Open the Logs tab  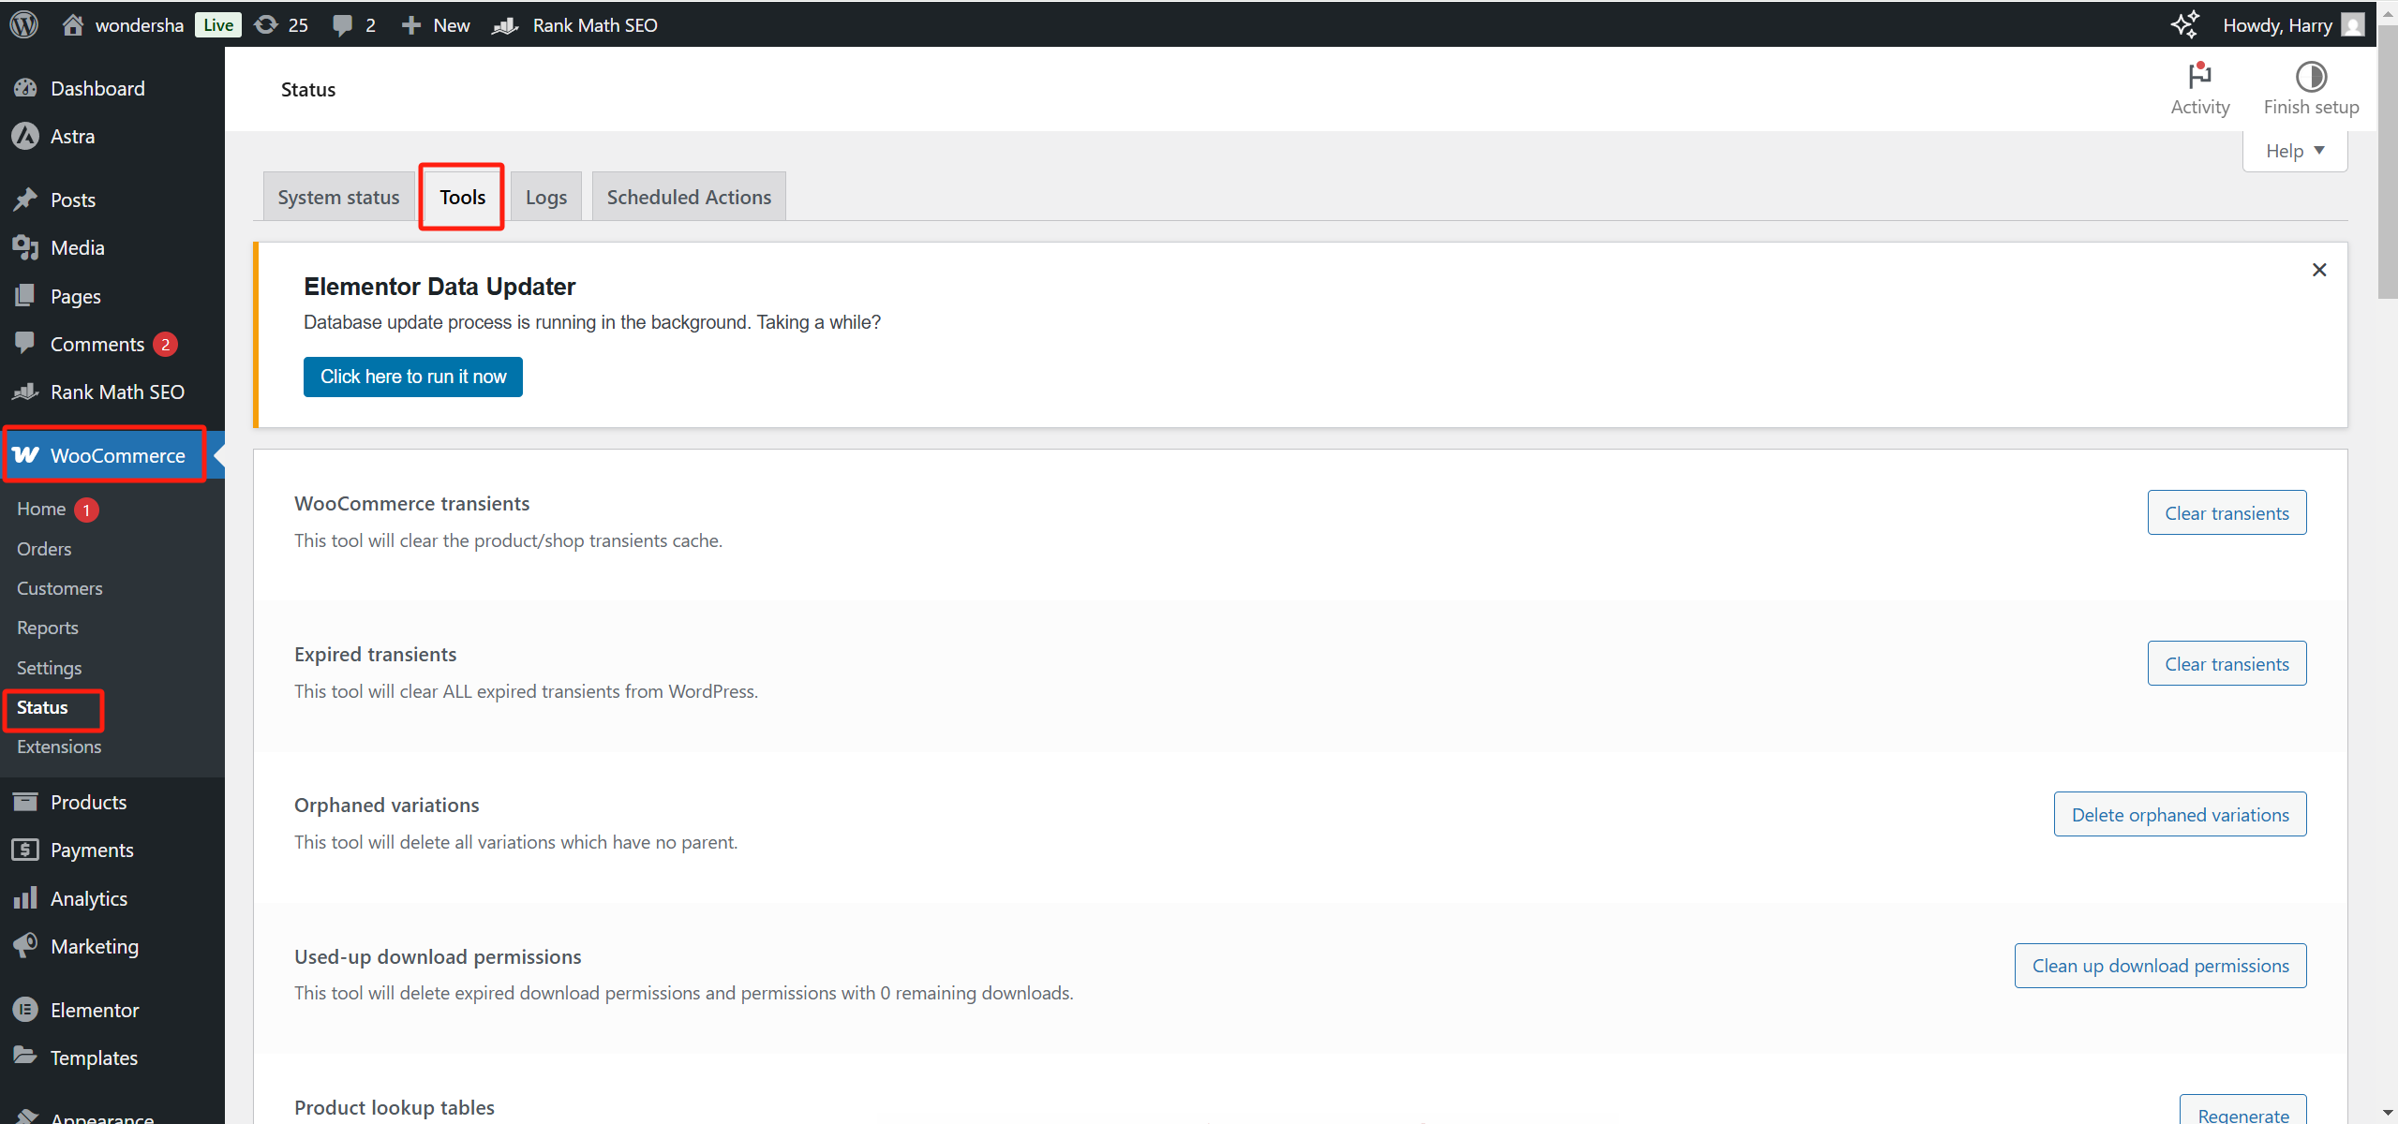click(x=545, y=197)
